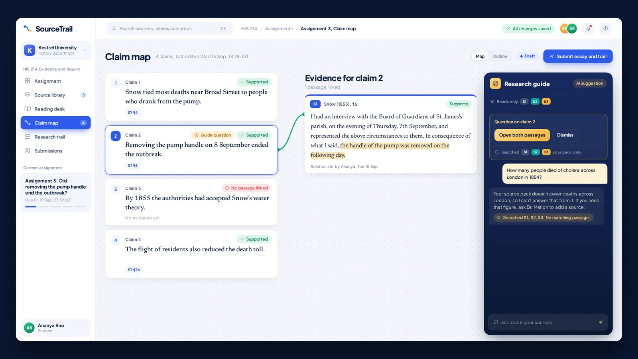
Task: Click the Assignment grid icon
Action: [28, 81]
